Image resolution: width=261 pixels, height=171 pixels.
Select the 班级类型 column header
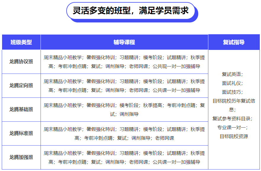[21, 42]
